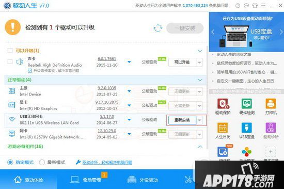Open 人生日历 calendar tool

tap(223, 131)
